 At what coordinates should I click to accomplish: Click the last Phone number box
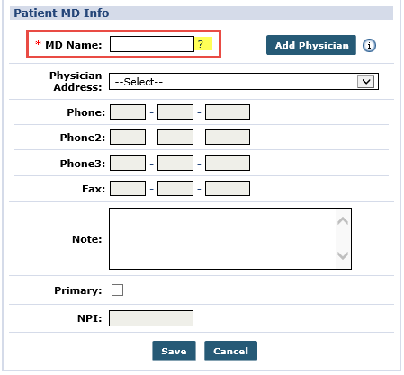pyautogui.click(x=228, y=112)
